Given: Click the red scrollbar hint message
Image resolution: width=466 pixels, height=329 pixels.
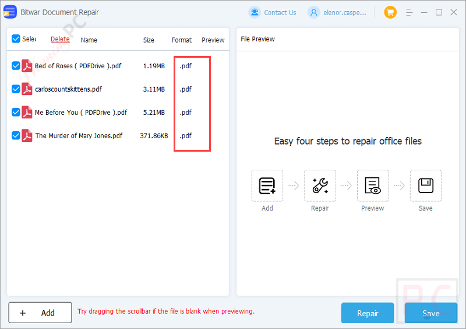Looking at the screenshot, I should tap(166, 311).
